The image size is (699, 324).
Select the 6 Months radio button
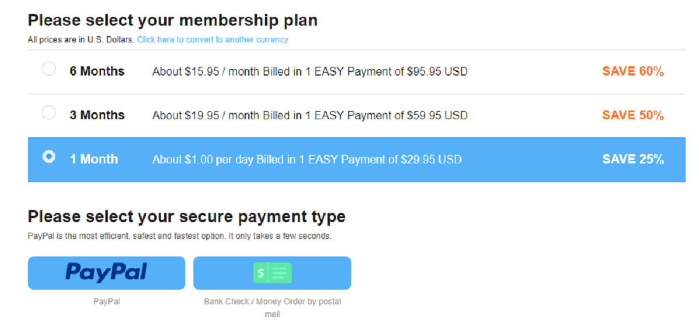click(49, 69)
